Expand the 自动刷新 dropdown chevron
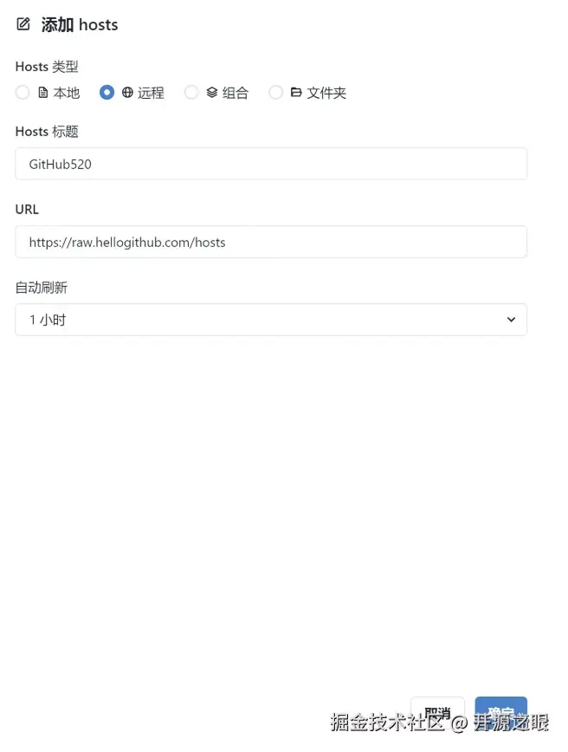This screenshot has width=568, height=752. coord(511,320)
